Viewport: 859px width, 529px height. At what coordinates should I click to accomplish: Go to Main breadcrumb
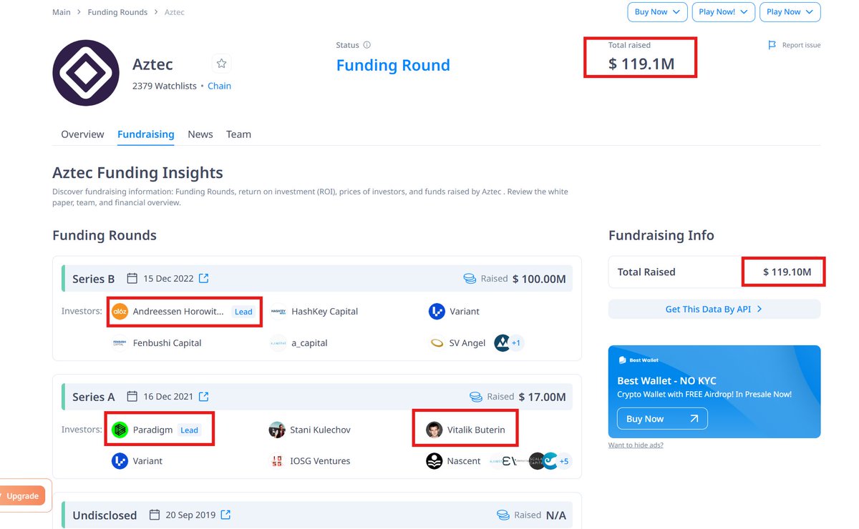click(62, 12)
